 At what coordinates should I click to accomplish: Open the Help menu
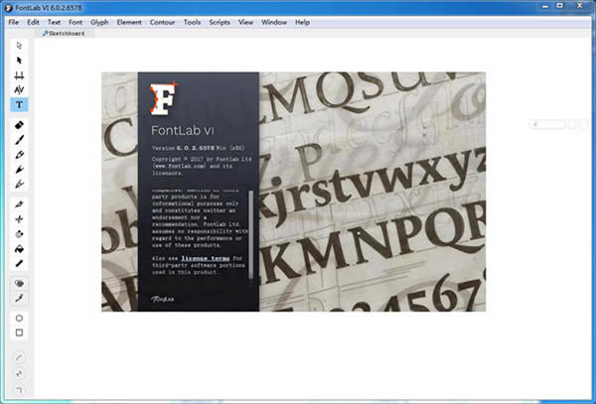pos(302,21)
